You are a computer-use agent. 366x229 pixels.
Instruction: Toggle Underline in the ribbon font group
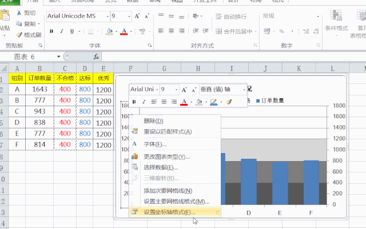point(72,31)
